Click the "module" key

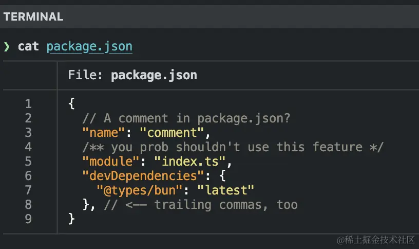coord(110,162)
